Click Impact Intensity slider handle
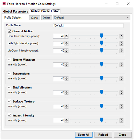This screenshot has height=140, width=134. point(101,120)
